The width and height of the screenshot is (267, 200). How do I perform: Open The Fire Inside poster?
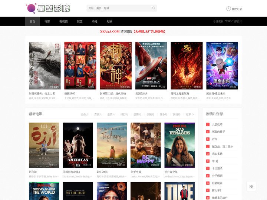[x=78, y=191]
